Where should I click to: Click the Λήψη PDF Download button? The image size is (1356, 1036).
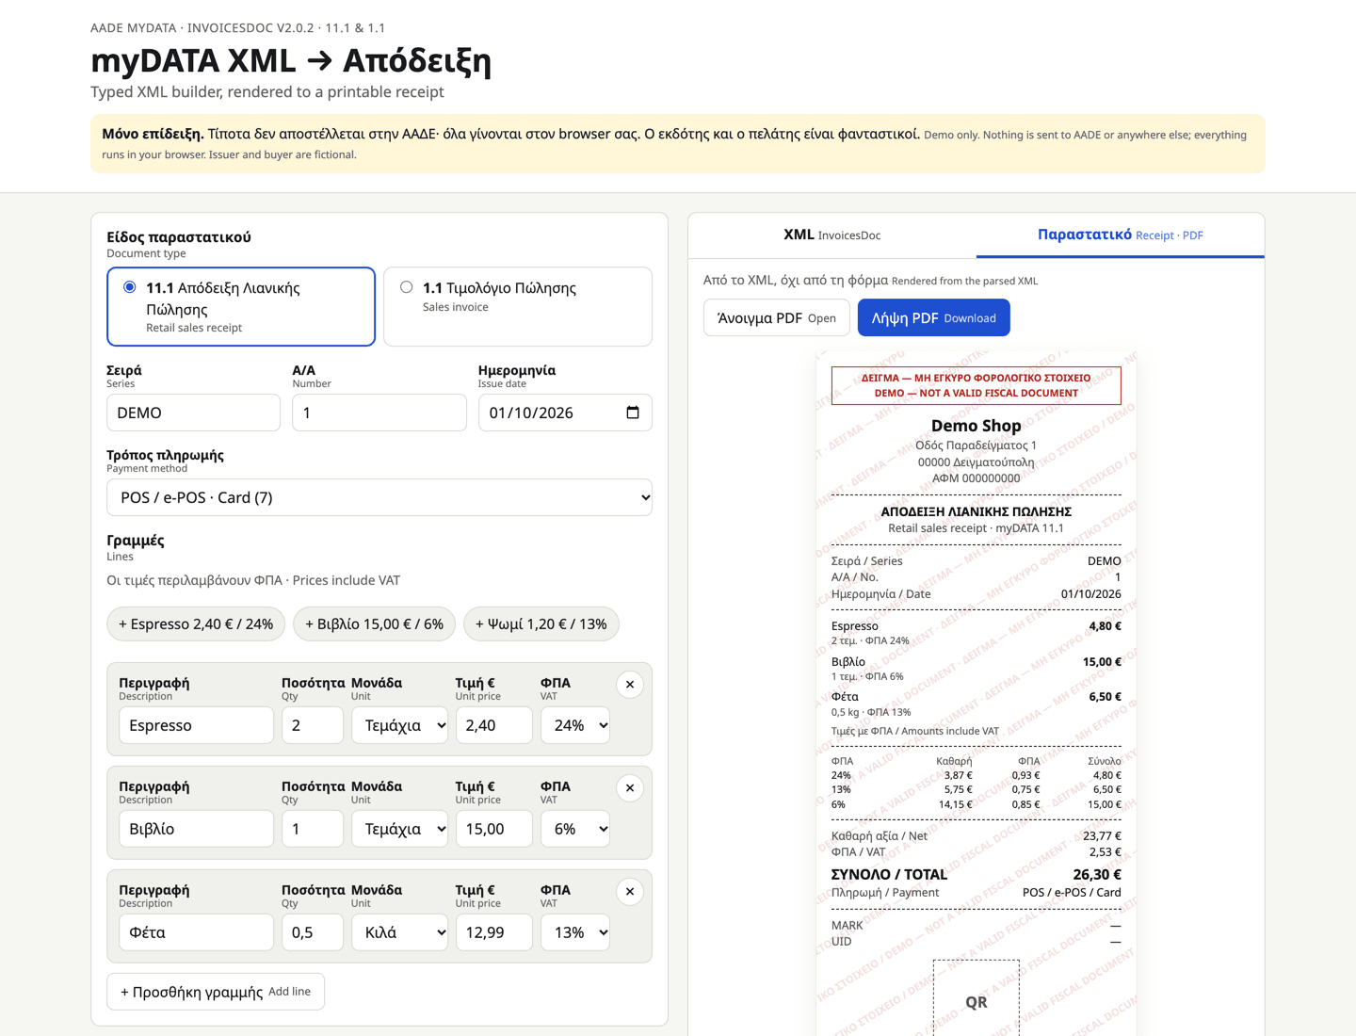coord(934,317)
